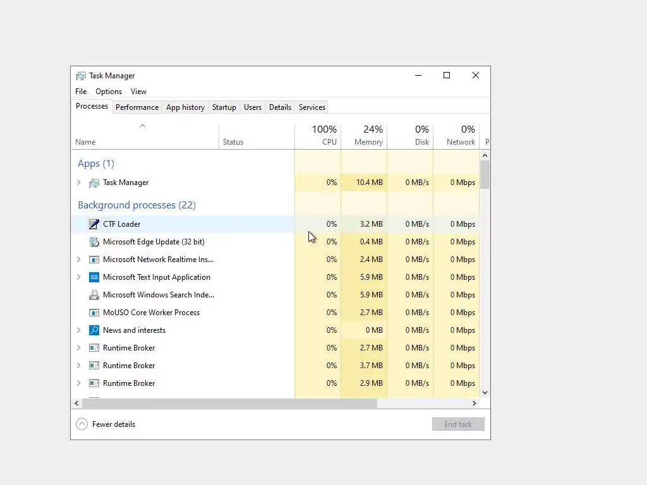Screen dimensions: 647x485
Task: Click the Microsoft Text Input Application icon
Action: 94,277
